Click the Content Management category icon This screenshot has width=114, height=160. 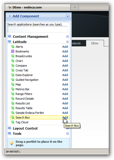(10, 36)
